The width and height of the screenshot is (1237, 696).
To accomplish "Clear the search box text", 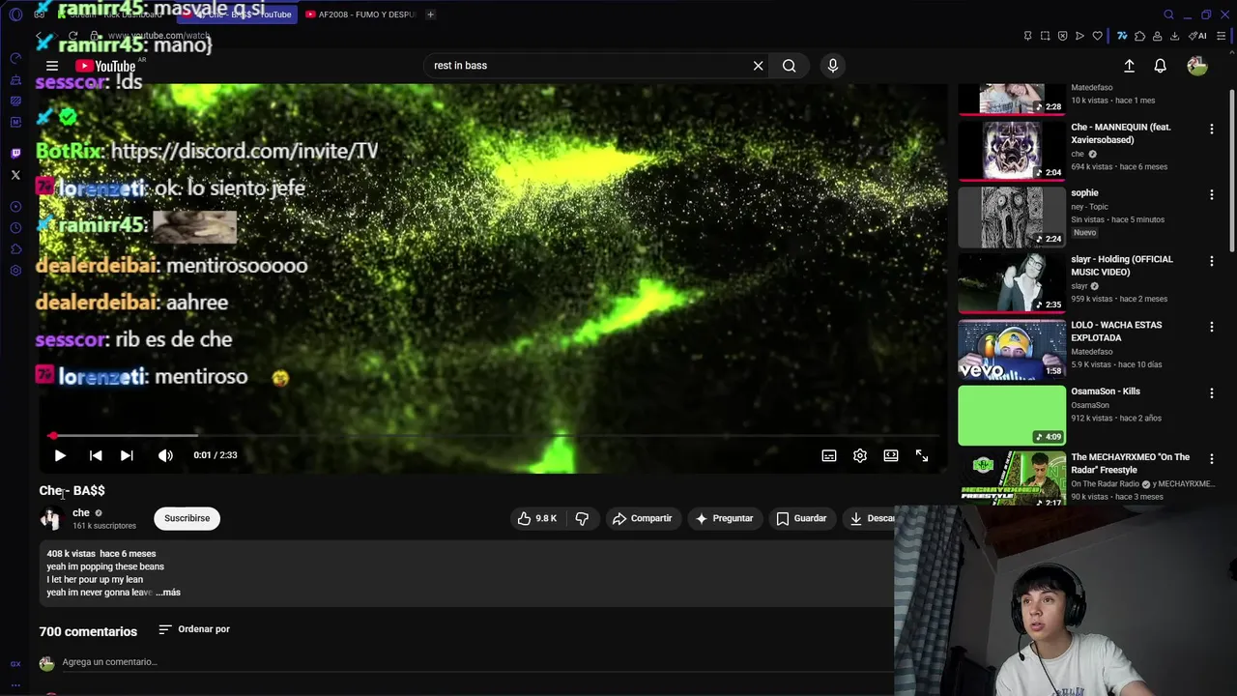I will tap(759, 66).
